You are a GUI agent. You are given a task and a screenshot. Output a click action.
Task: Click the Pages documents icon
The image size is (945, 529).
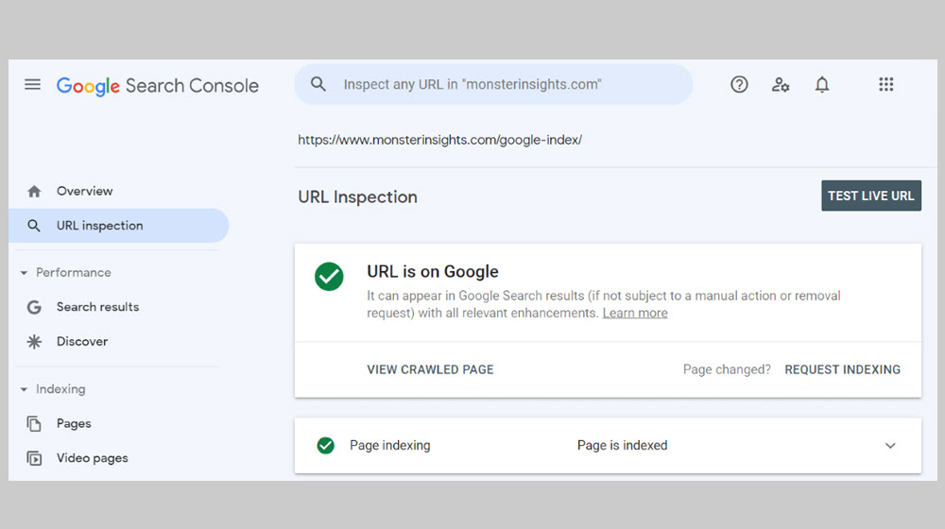tap(34, 423)
